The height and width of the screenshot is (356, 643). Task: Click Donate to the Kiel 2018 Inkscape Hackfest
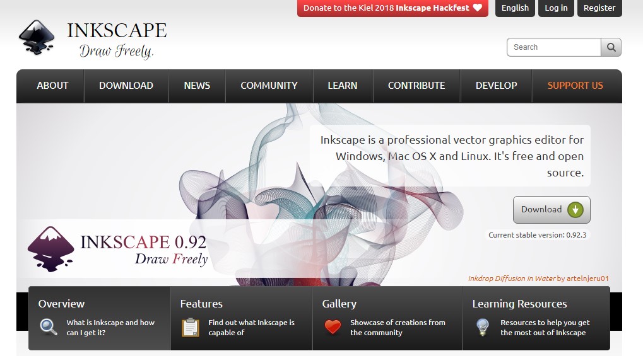392,8
